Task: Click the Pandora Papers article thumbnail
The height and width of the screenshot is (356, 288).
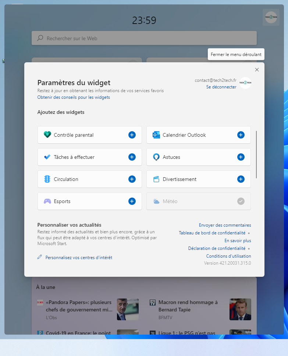Action: pyautogui.click(x=128, y=309)
